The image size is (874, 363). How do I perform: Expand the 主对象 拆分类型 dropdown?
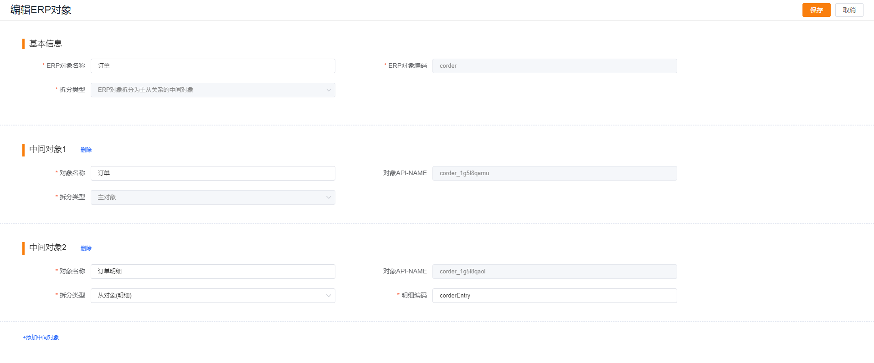coord(213,197)
